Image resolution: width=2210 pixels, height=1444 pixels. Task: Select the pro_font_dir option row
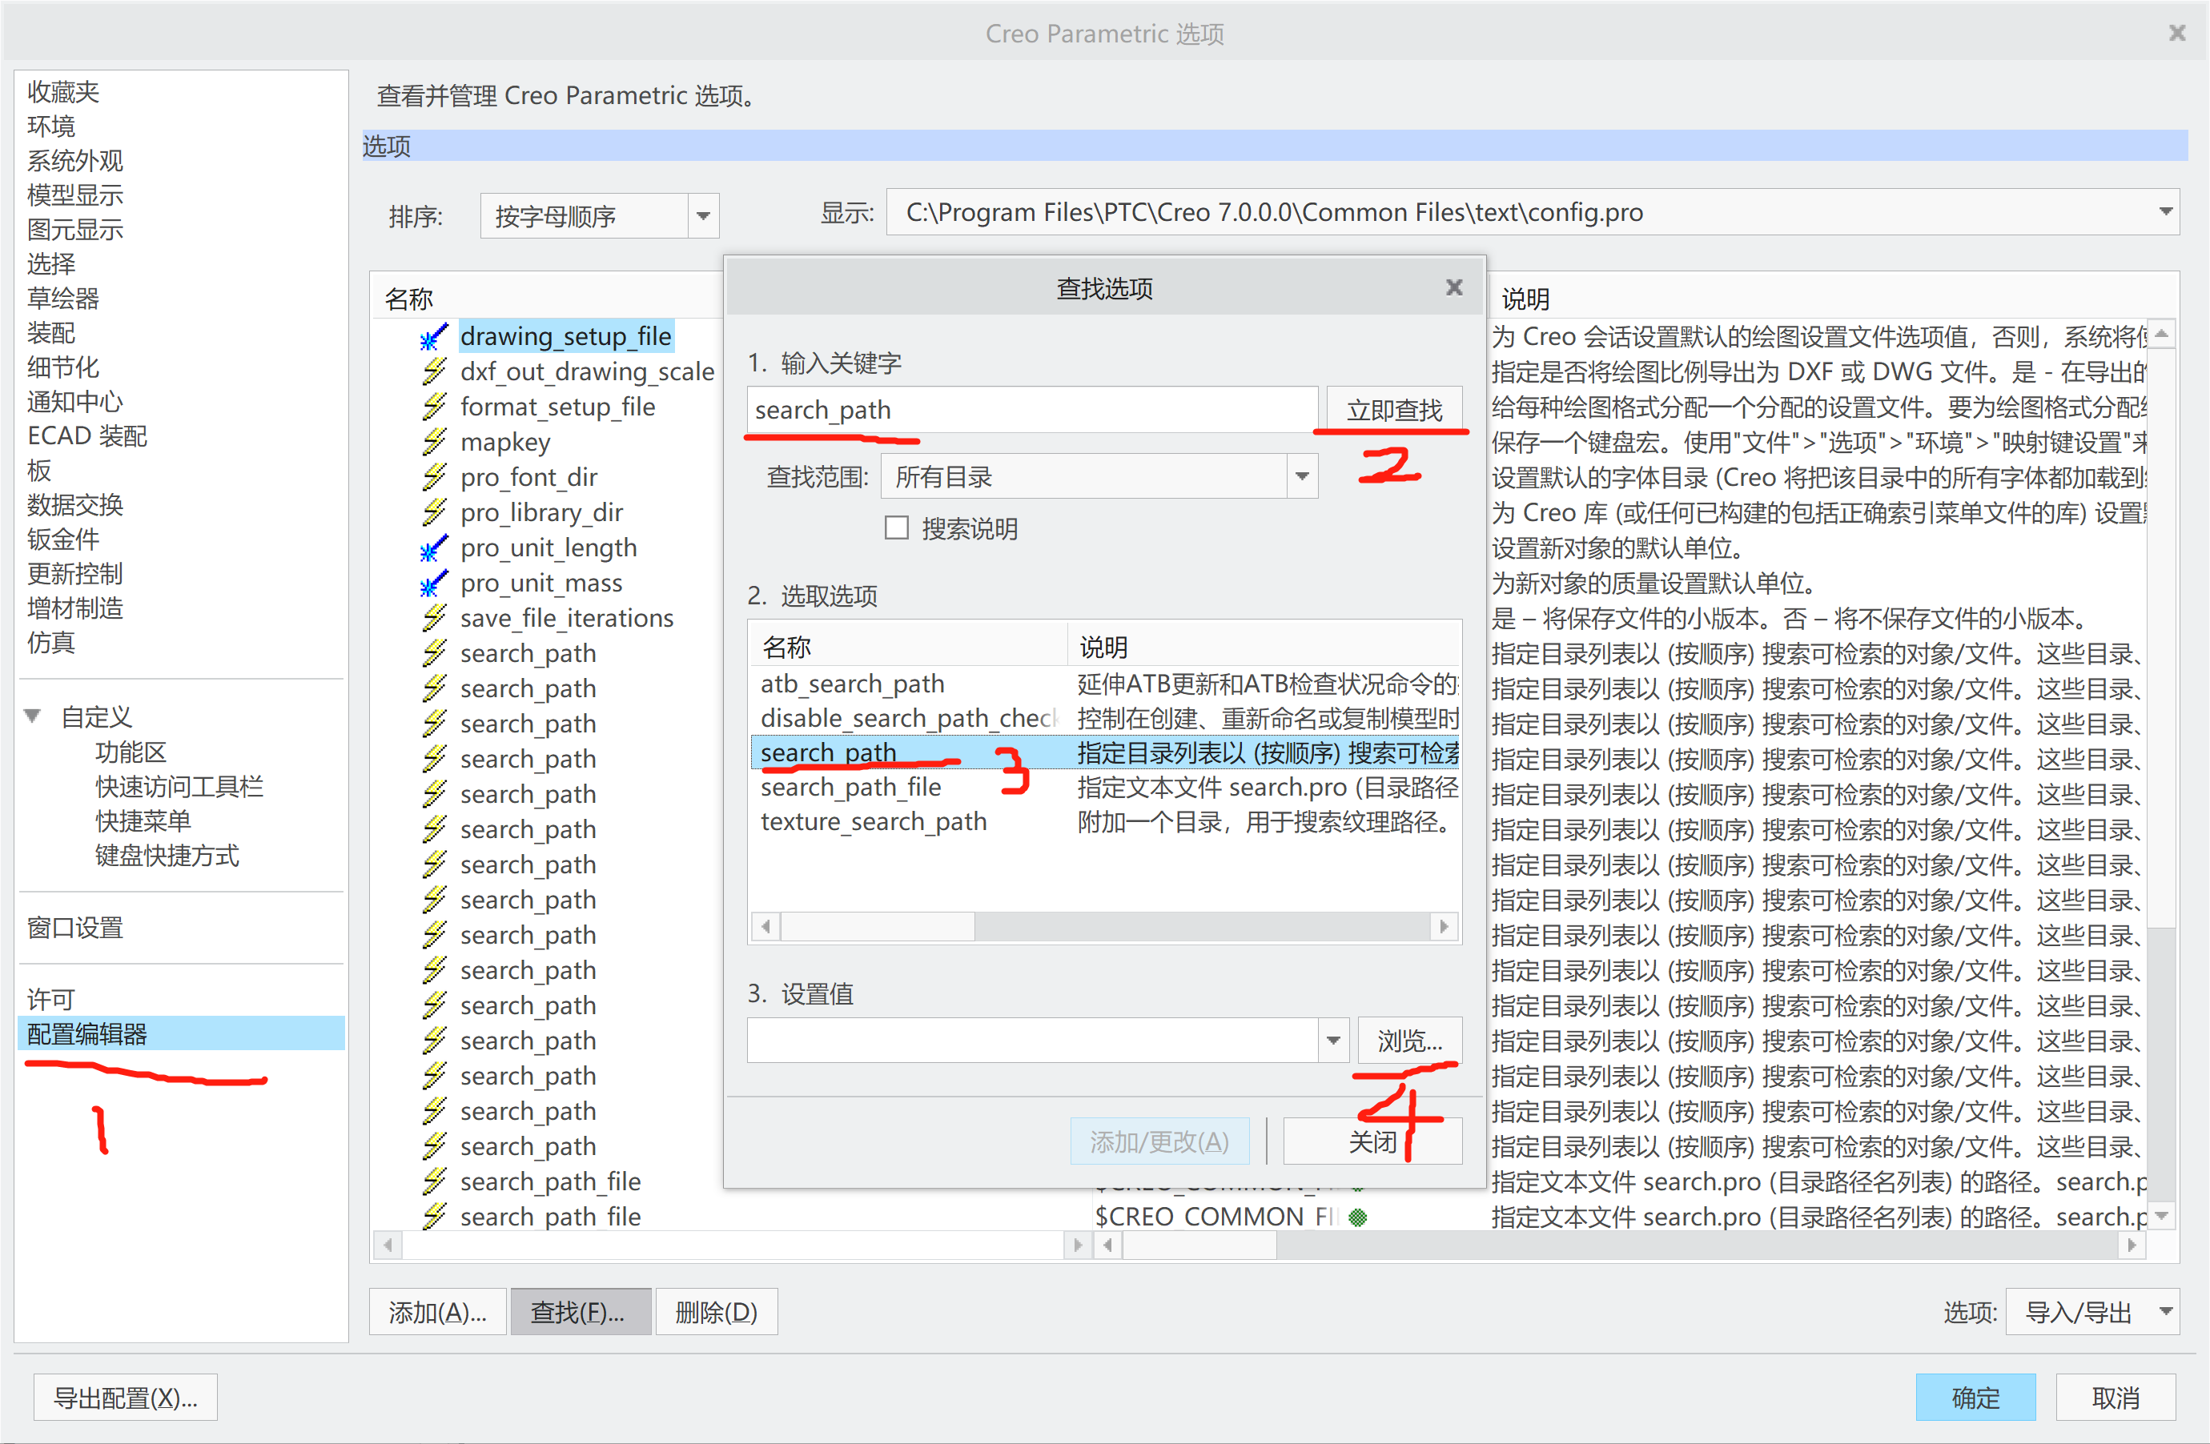point(528,478)
